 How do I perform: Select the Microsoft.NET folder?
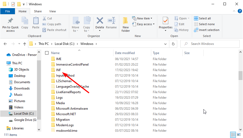click(x=66, y=114)
